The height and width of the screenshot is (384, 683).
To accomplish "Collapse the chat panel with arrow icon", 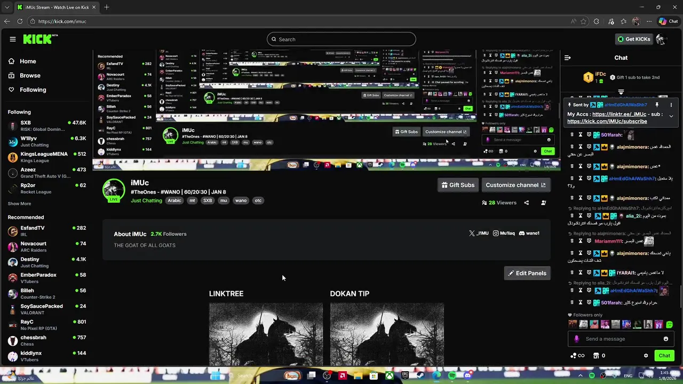I will click(568, 58).
